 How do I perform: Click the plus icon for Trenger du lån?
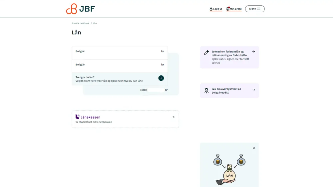pyautogui.click(x=161, y=78)
